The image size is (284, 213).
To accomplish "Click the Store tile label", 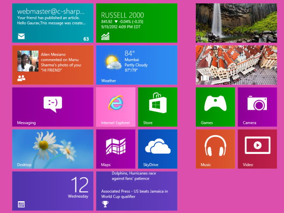I will pyautogui.click(x=148, y=123).
